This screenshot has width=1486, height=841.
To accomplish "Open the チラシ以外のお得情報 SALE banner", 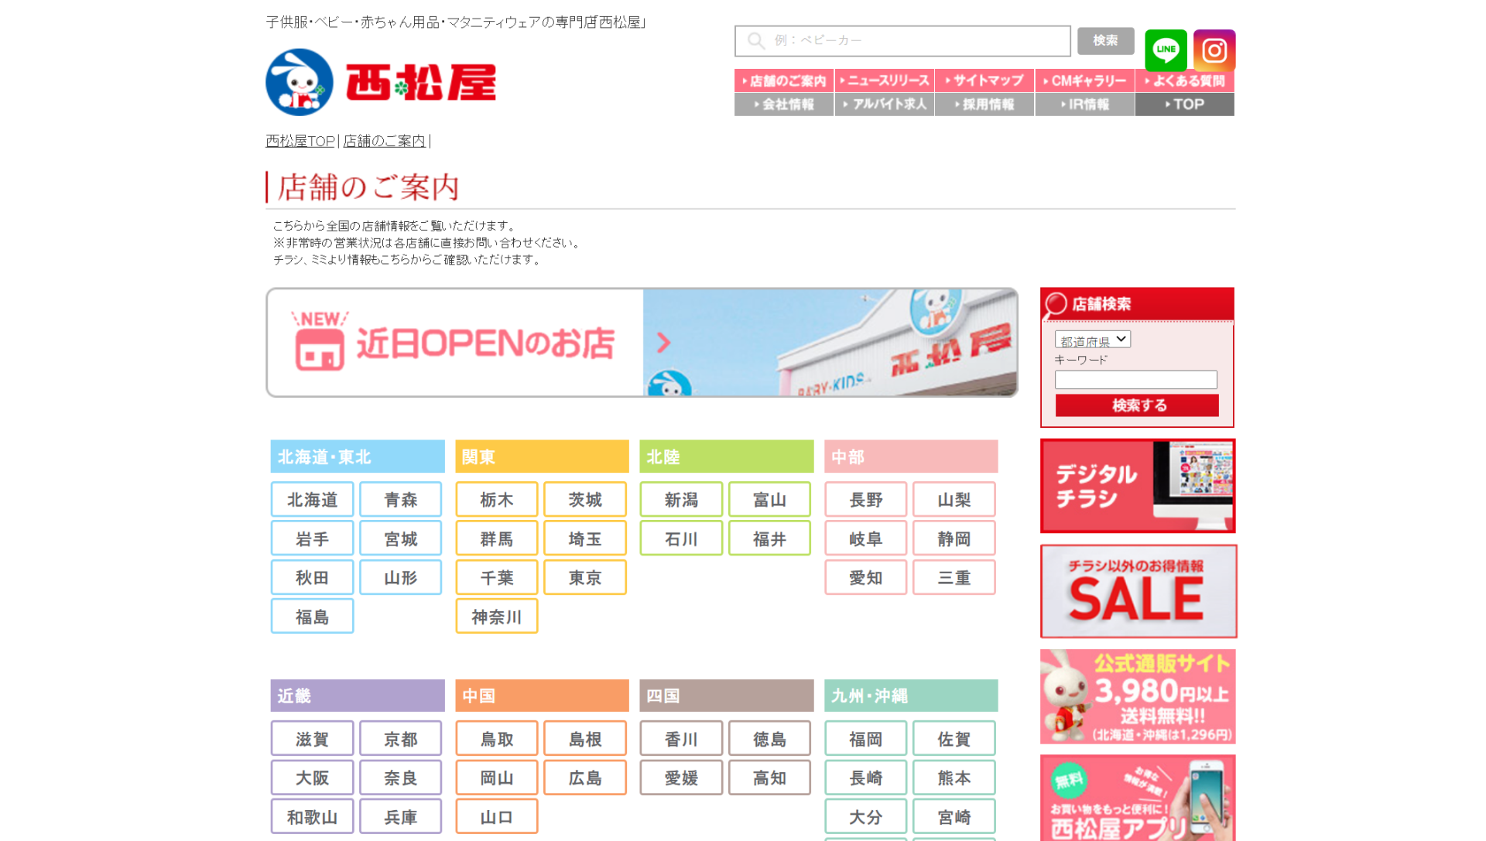I will coord(1138,591).
